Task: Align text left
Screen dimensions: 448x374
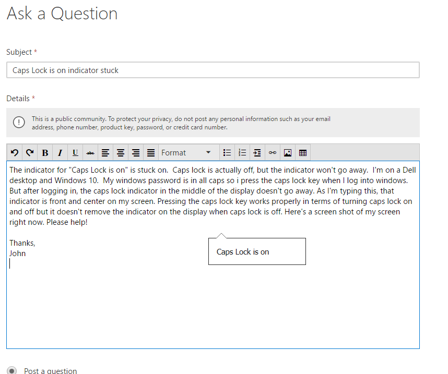Action: [105, 153]
